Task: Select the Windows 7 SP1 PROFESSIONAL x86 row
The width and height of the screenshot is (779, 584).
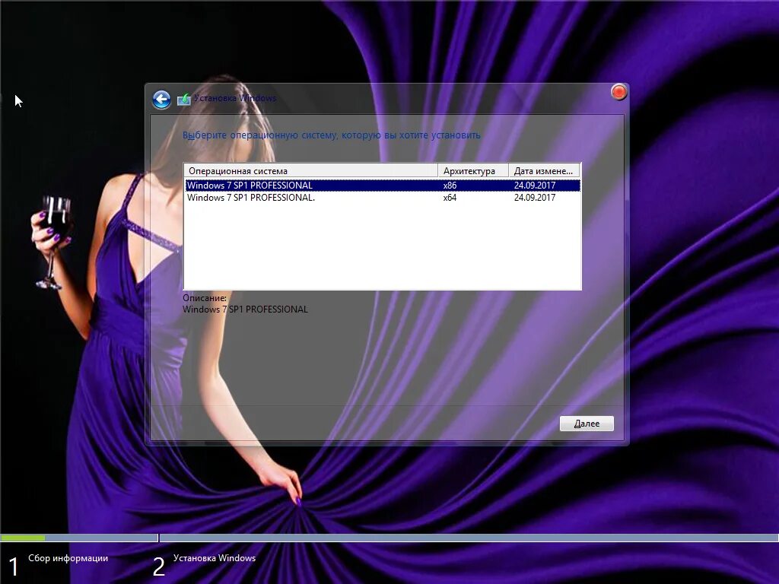Action: (383, 186)
